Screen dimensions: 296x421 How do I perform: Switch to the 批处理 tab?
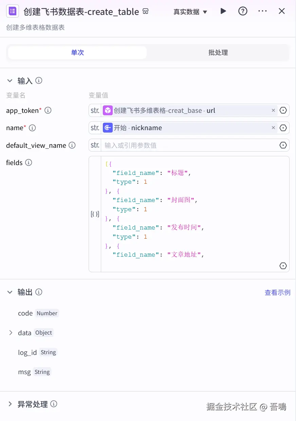[x=218, y=53]
